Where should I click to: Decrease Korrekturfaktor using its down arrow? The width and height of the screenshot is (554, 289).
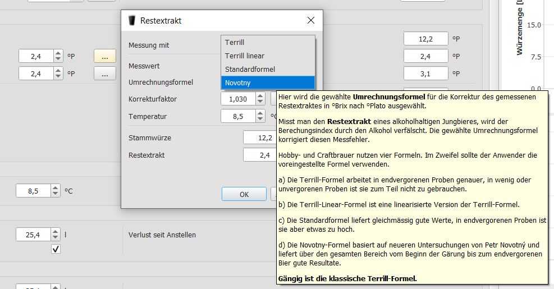click(x=260, y=102)
